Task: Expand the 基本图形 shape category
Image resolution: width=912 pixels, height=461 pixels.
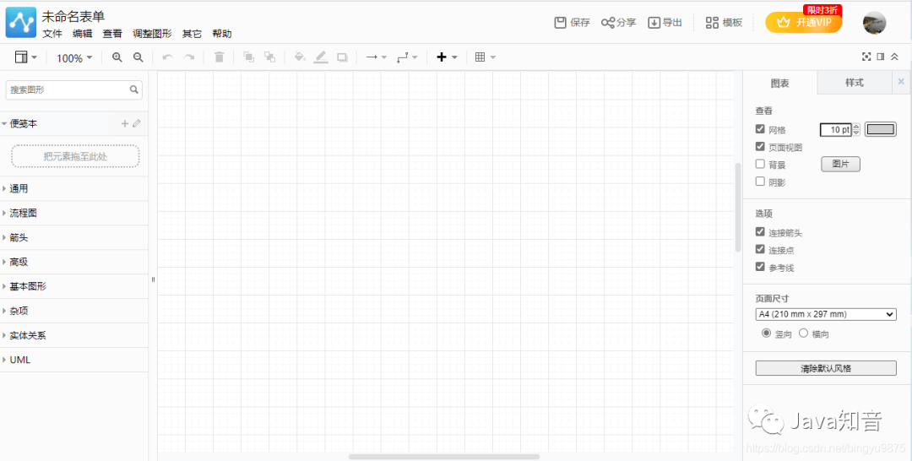Action: point(73,286)
